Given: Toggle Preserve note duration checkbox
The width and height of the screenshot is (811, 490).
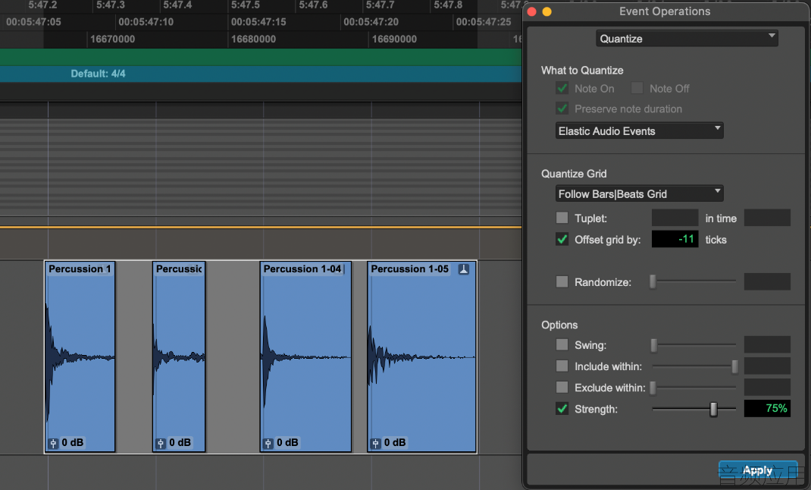Looking at the screenshot, I should pyautogui.click(x=562, y=108).
